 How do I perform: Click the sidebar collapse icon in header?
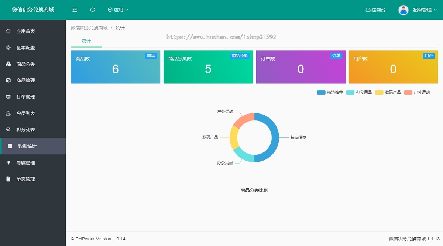pos(75,10)
